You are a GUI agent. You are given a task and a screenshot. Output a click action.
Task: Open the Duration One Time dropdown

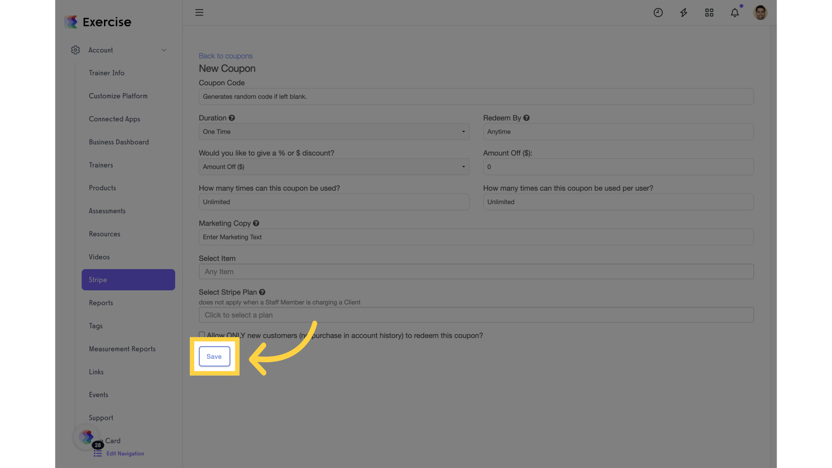[334, 132]
